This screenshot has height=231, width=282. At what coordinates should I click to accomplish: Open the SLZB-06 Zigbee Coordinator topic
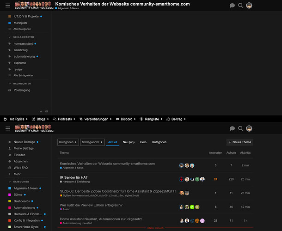click(x=118, y=191)
